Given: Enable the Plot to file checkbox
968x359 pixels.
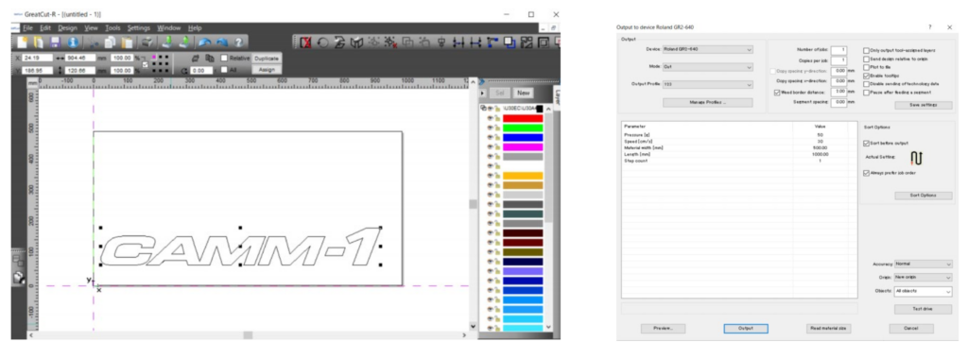Looking at the screenshot, I should pos(867,67).
